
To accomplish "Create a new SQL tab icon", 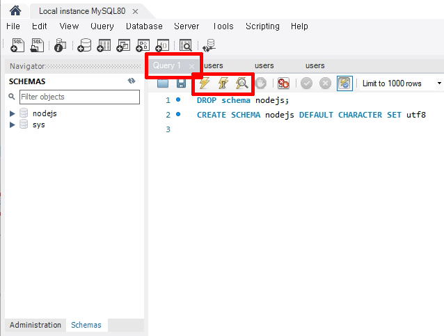I will point(17,45).
